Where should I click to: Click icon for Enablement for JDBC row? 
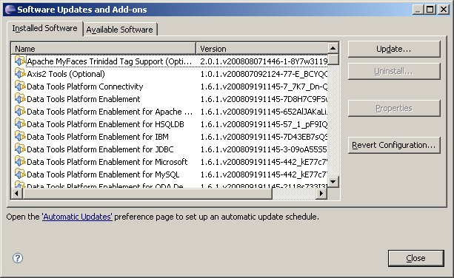point(20,149)
